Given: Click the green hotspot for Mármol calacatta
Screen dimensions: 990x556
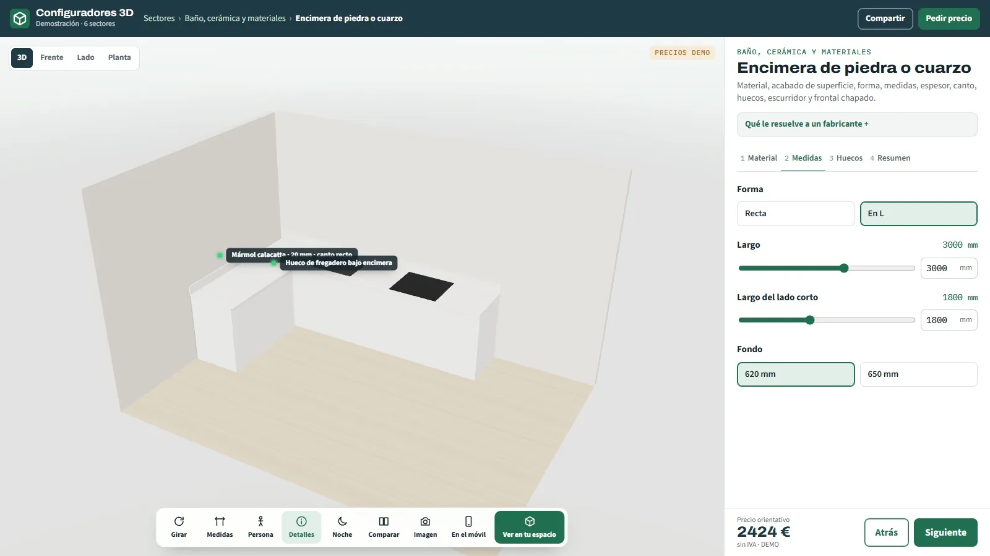Looking at the screenshot, I should pyautogui.click(x=220, y=255).
